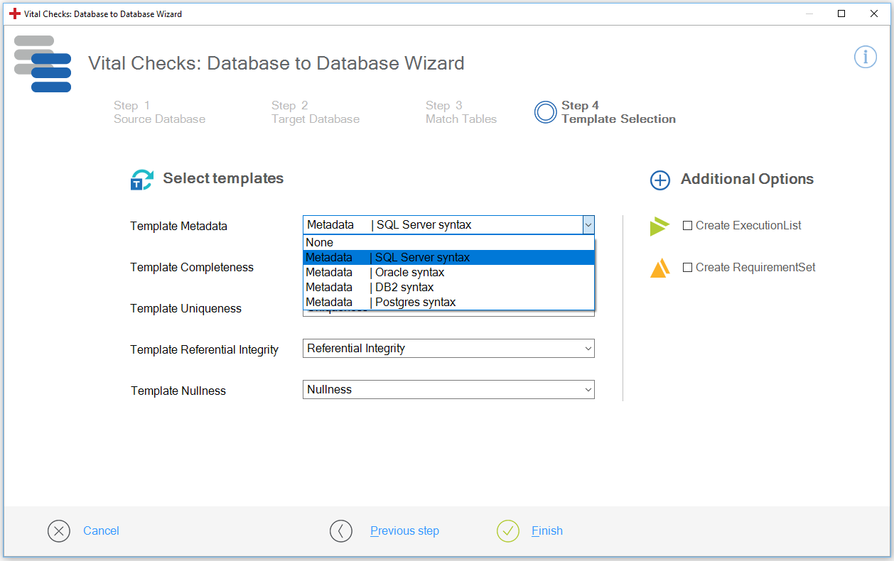Click the Finish link
Viewport: 894px width, 561px height.
(x=547, y=531)
